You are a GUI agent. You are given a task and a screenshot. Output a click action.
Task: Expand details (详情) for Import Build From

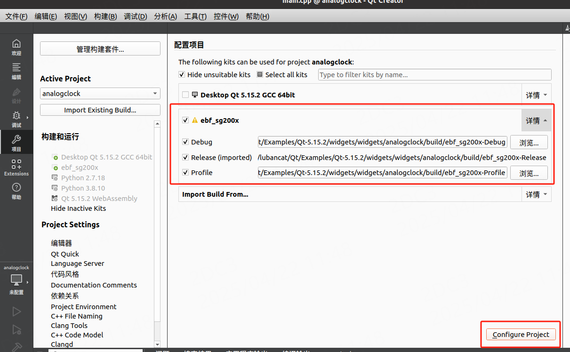click(x=537, y=194)
